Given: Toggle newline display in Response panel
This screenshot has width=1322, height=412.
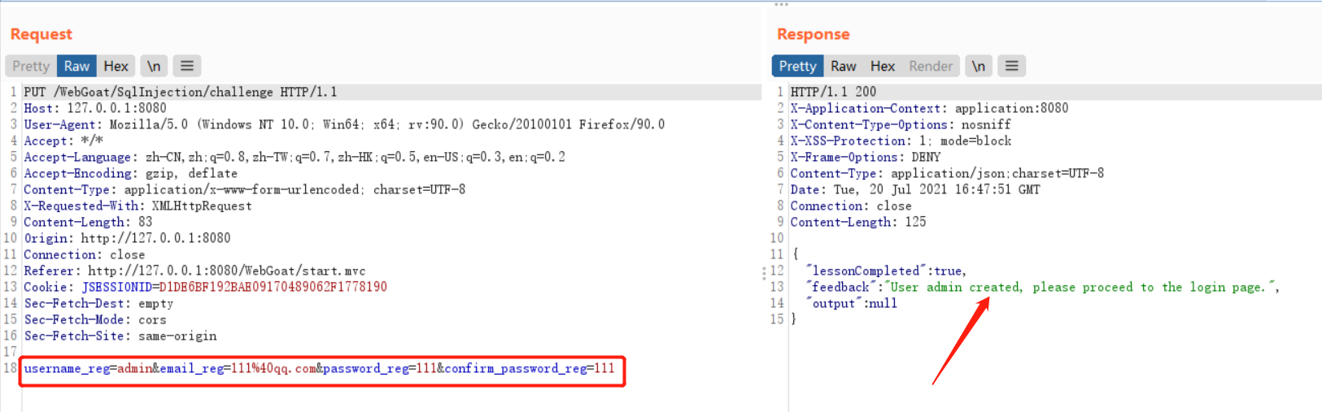Looking at the screenshot, I should [979, 66].
